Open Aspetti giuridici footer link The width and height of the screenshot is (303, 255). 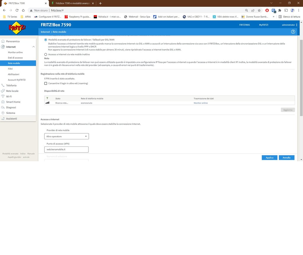pos(14,157)
